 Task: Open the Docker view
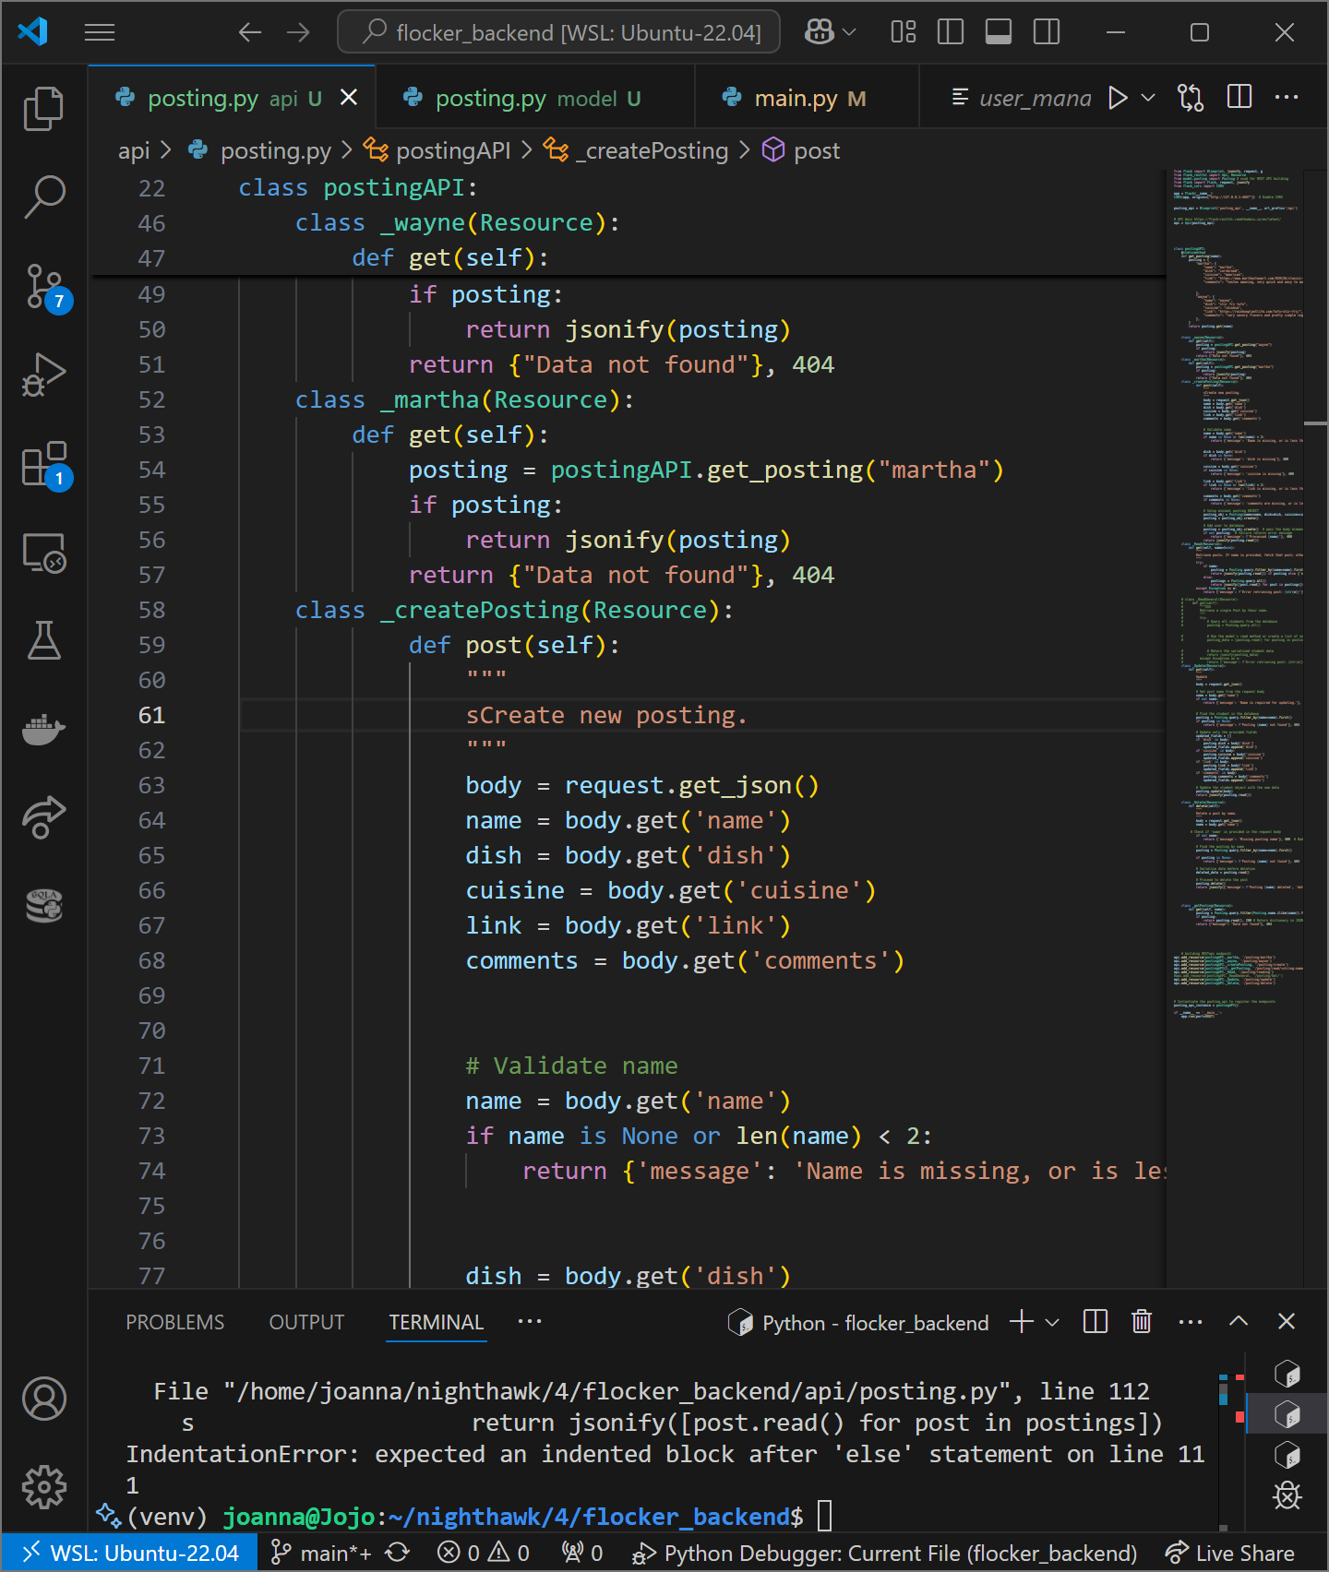43,729
